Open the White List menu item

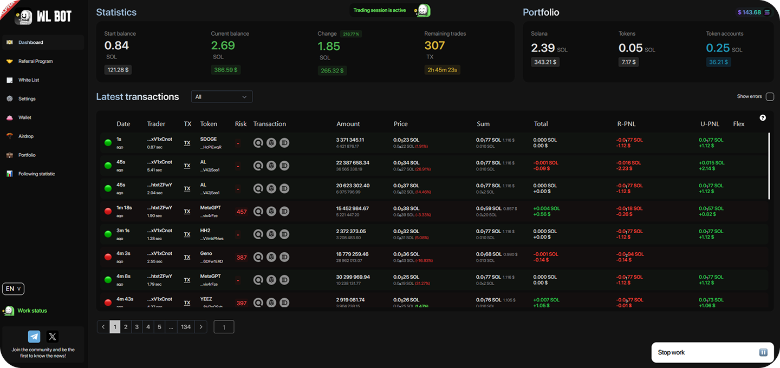pos(29,80)
